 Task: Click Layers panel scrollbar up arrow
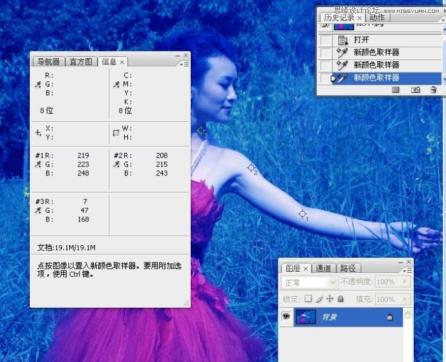tap(408, 313)
